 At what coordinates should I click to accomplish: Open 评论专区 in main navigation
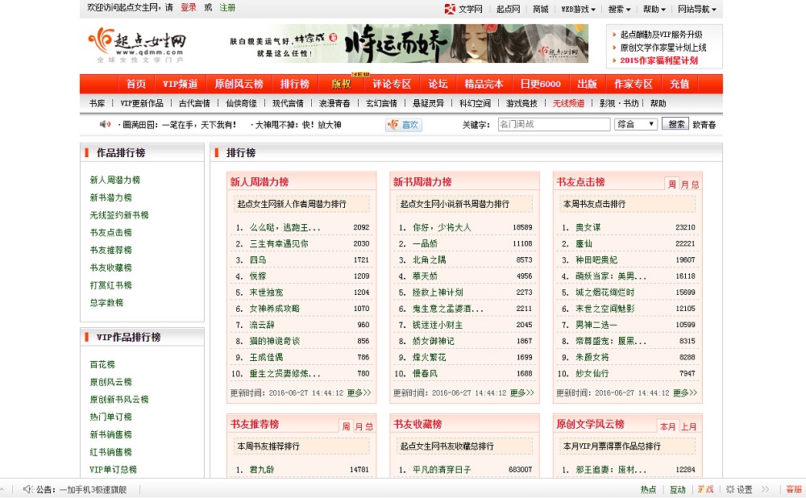392,84
